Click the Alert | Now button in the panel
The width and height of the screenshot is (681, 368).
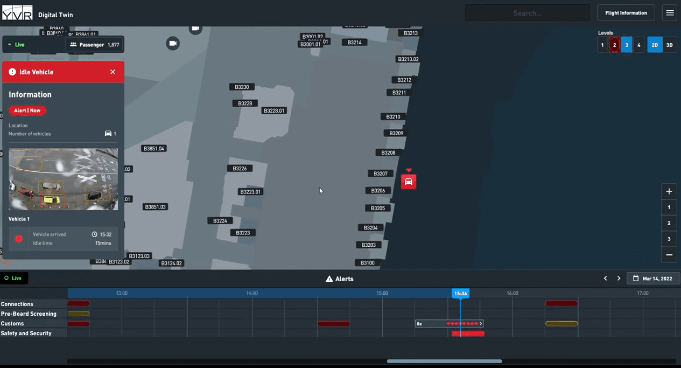click(x=27, y=110)
